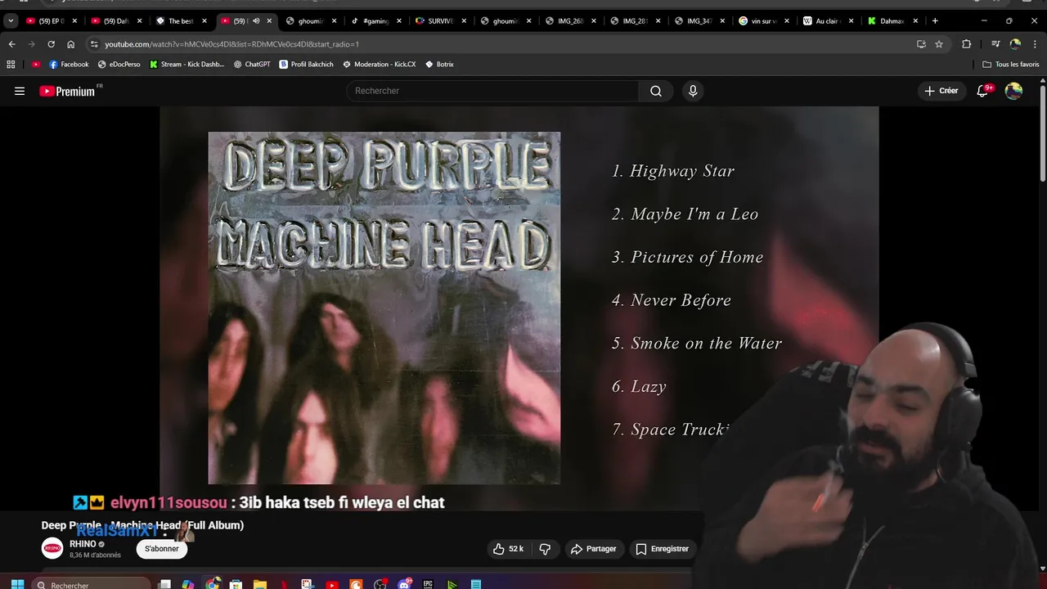Go to the browser home page
Image resolution: width=1047 pixels, height=589 pixels.
point(71,44)
